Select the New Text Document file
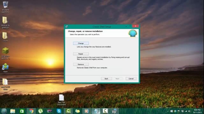The height and width of the screenshot is (114, 204). 62,100
